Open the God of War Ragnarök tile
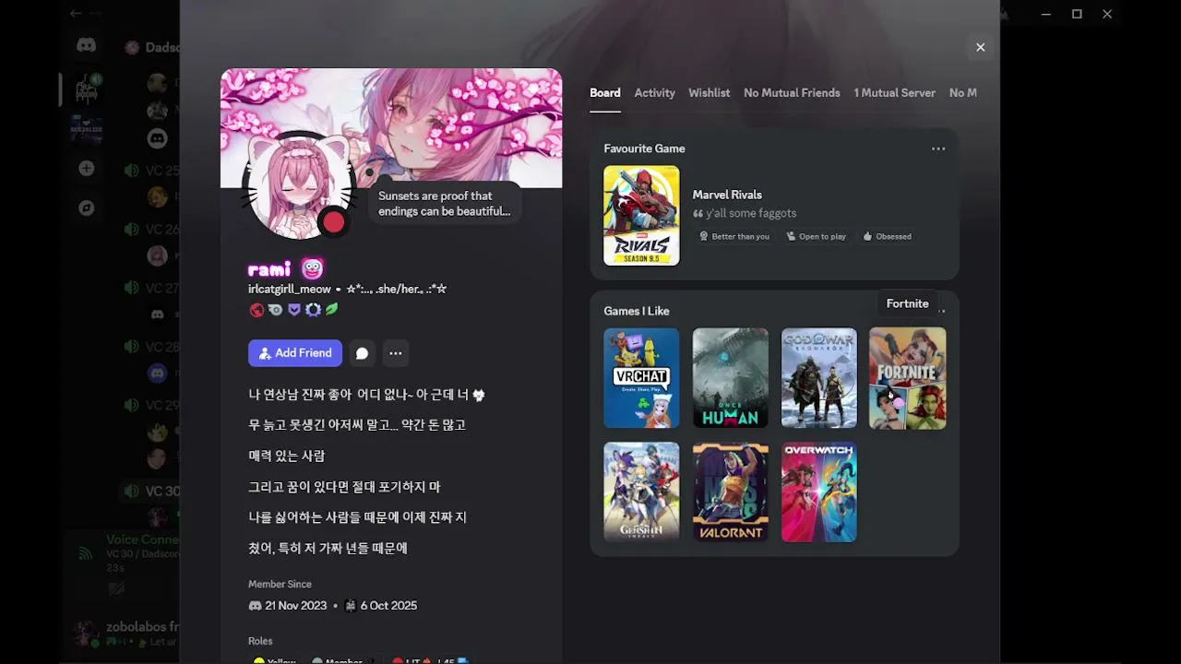 tap(819, 378)
